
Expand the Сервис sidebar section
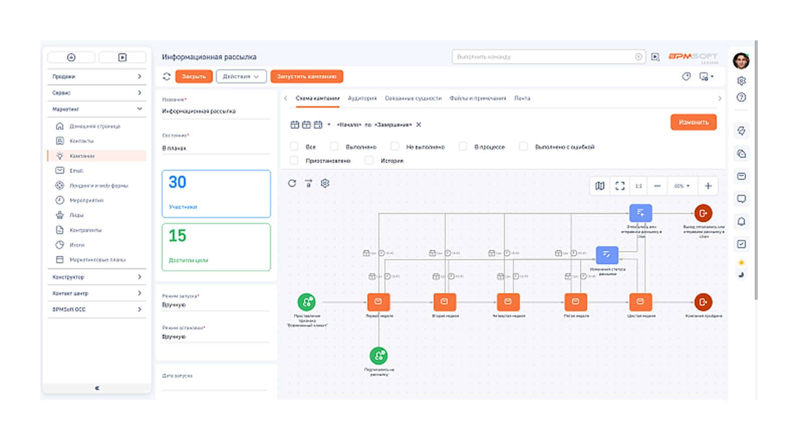tap(97, 93)
